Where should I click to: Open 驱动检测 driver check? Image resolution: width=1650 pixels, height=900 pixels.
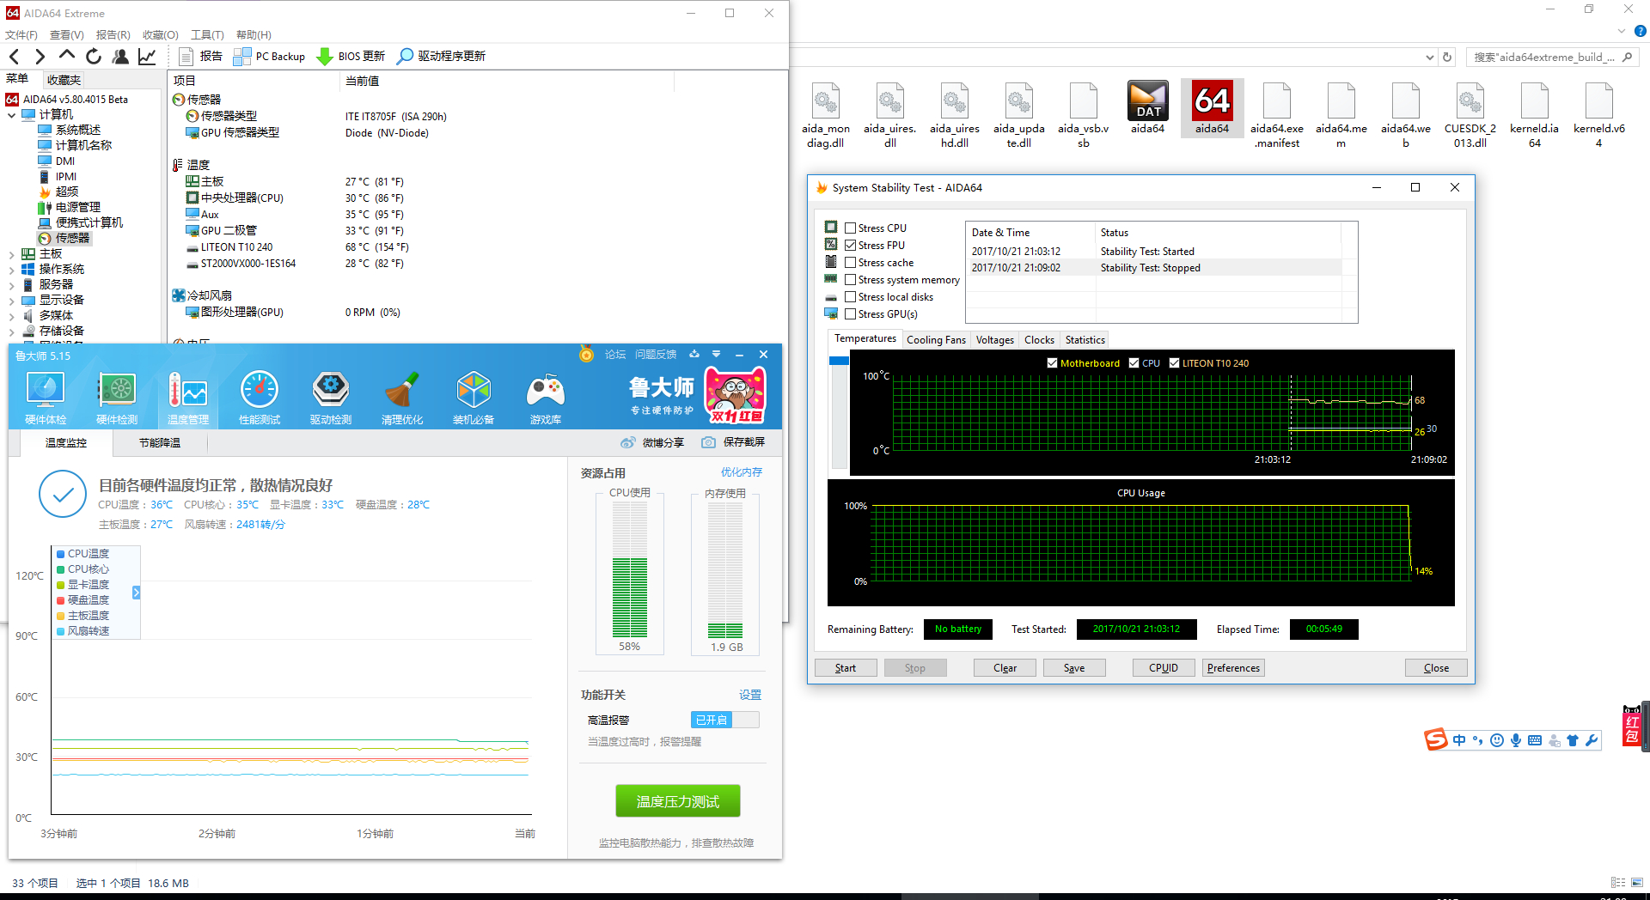point(331,398)
